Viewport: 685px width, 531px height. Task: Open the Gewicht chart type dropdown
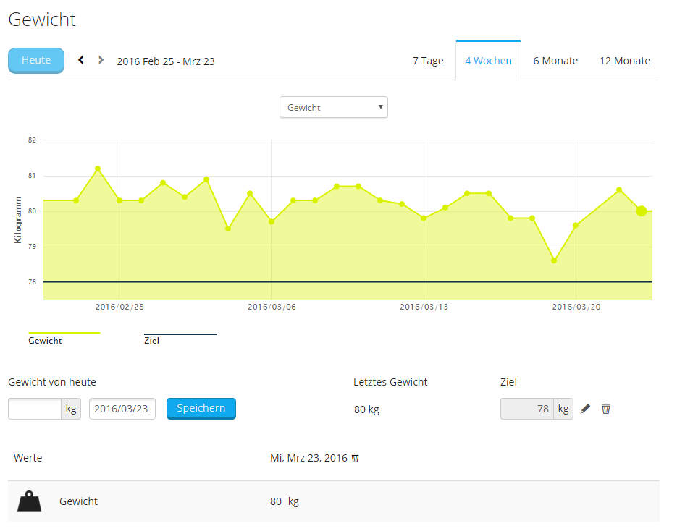334,107
